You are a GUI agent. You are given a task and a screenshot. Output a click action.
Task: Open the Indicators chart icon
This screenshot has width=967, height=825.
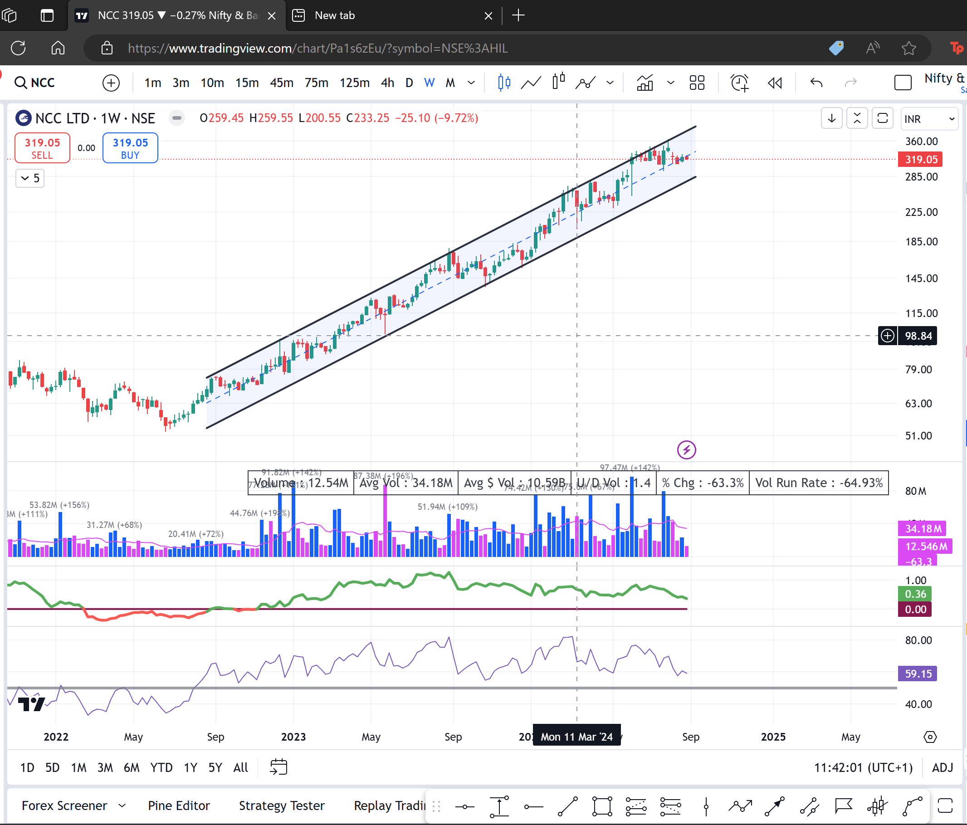pos(645,83)
